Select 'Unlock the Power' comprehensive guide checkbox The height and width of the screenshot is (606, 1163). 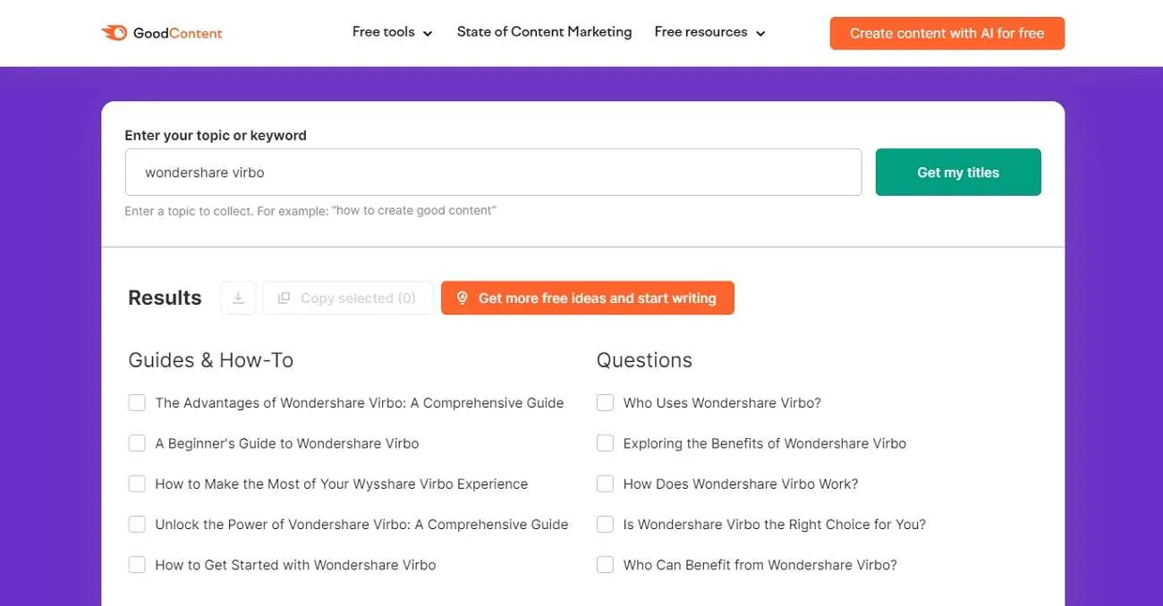[137, 525]
